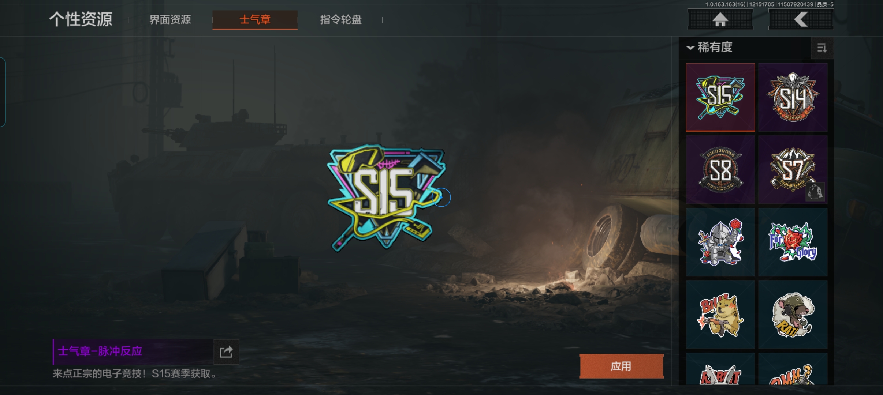Choose the S7 season badge
The height and width of the screenshot is (395, 883).
[793, 170]
